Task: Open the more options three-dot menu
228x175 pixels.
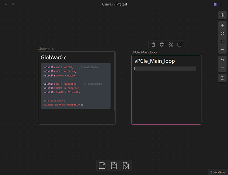Action: coord(222,4)
